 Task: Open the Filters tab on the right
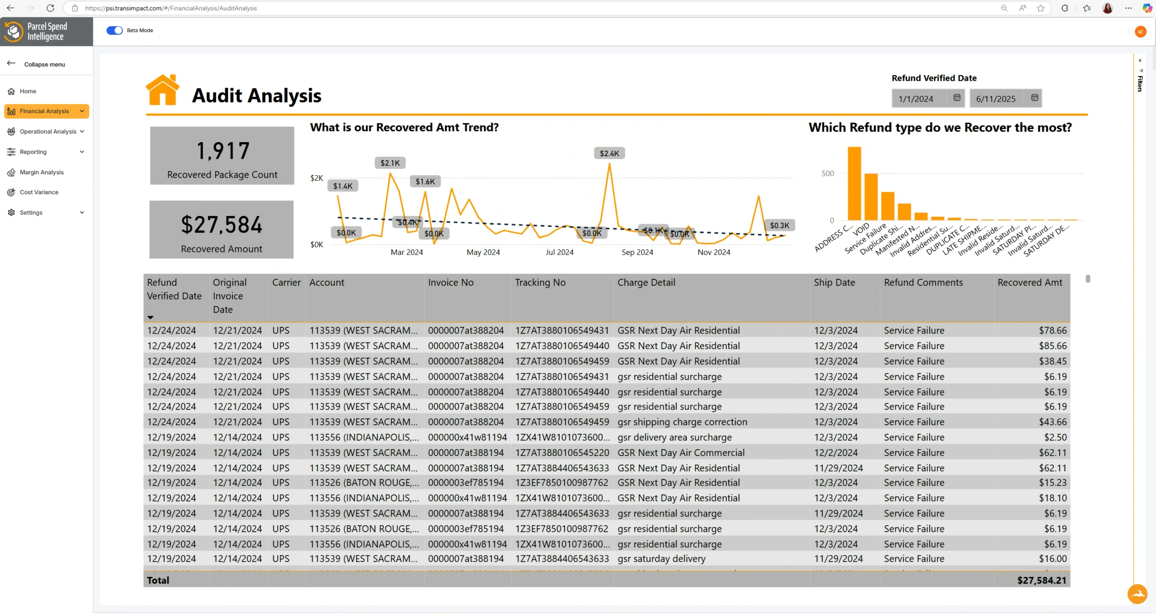tap(1140, 83)
